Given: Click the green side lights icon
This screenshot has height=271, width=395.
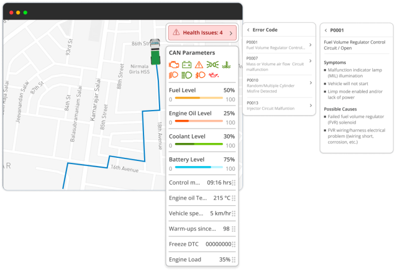Looking at the screenshot, I should tap(212, 65).
